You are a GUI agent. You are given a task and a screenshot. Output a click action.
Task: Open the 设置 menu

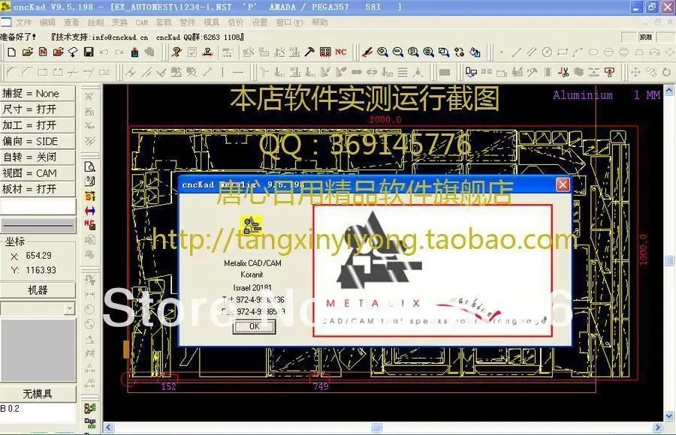[x=260, y=22]
